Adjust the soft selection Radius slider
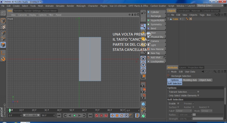The height and width of the screenshot is (123, 227). click(x=208, y=114)
